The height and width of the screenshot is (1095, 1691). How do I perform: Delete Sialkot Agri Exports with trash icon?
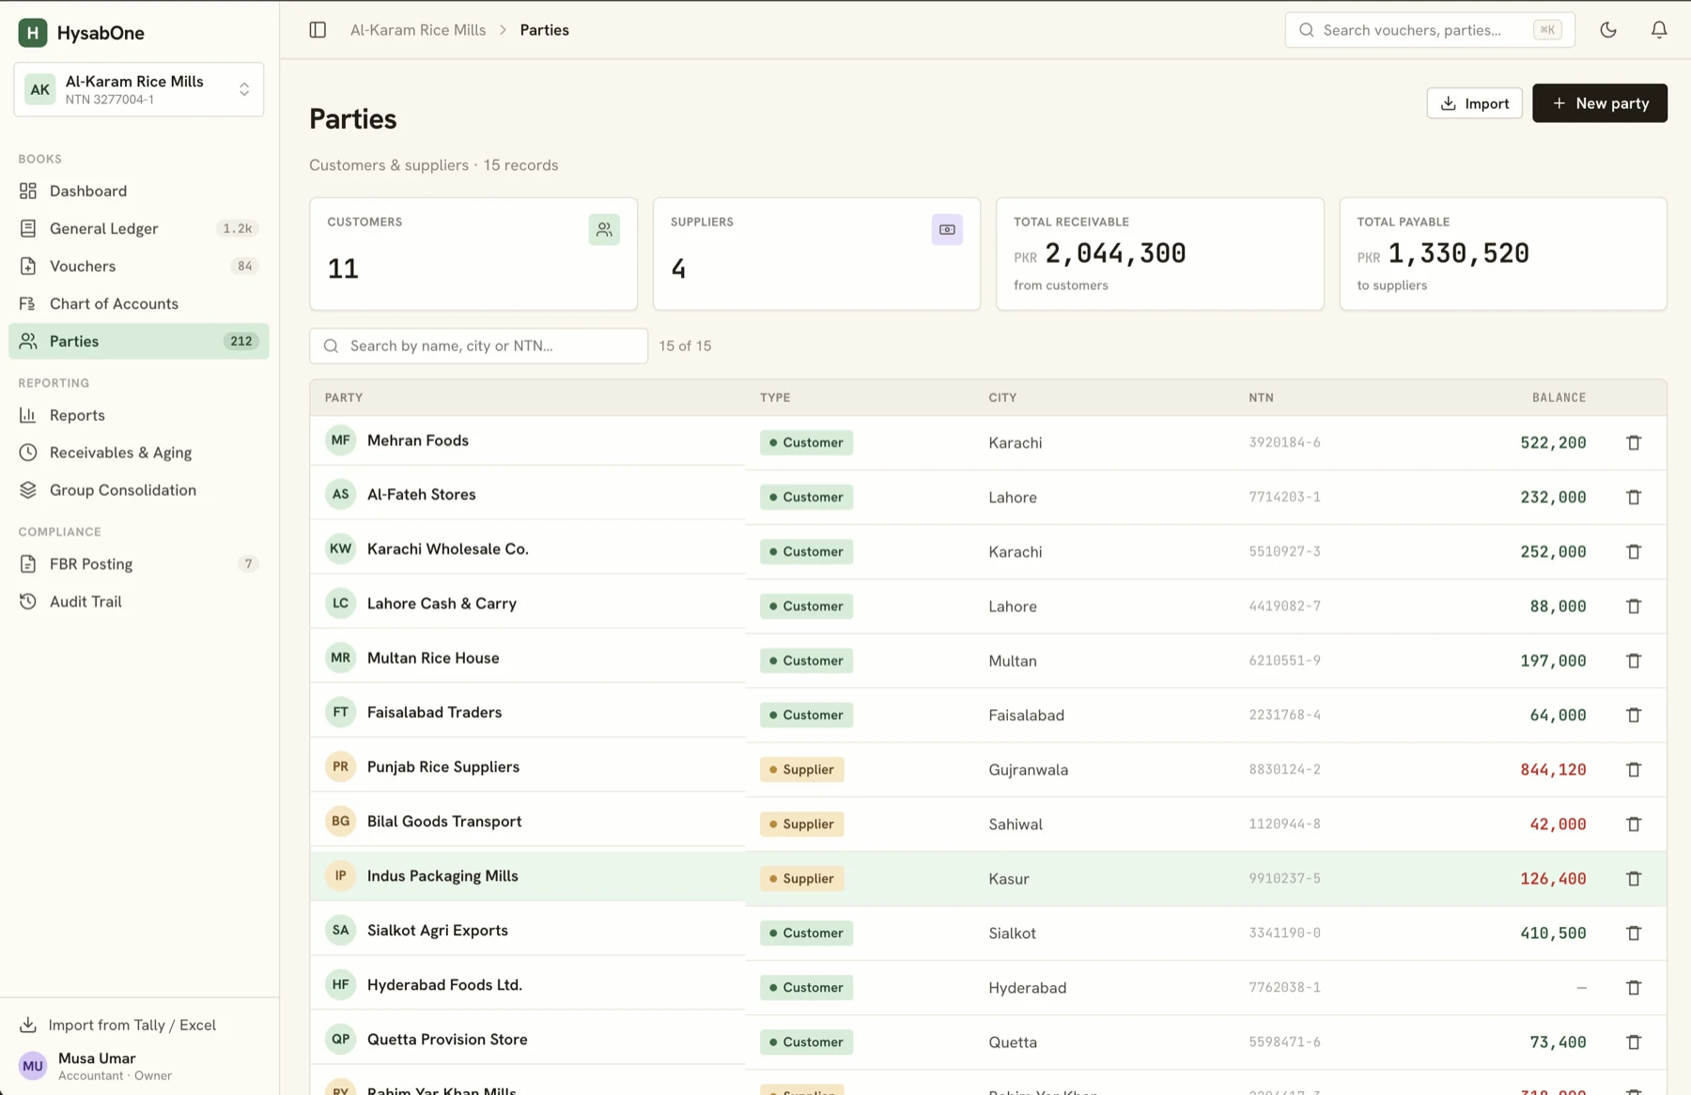[1634, 933]
